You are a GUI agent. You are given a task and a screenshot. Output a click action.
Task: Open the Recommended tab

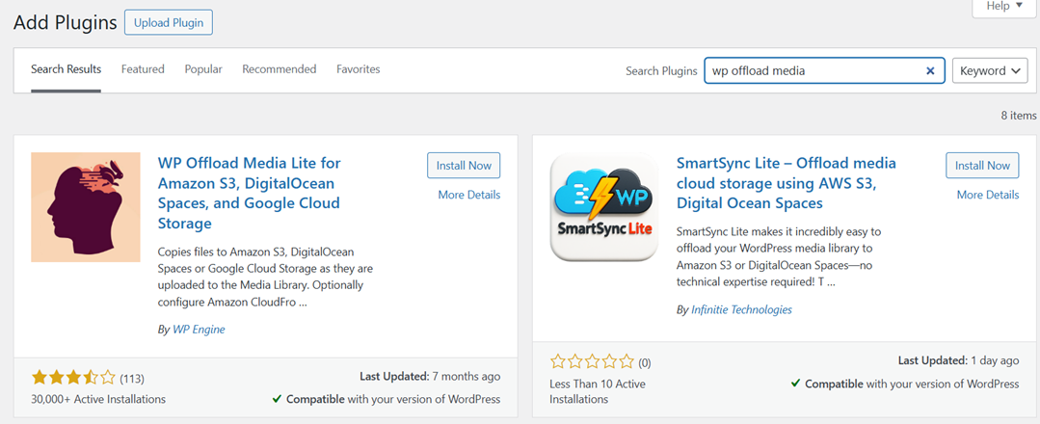coord(279,69)
